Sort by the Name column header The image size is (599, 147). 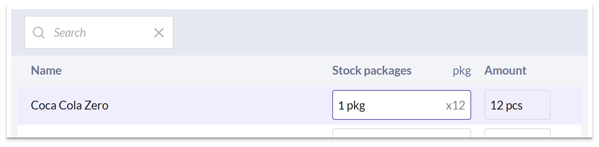point(46,71)
